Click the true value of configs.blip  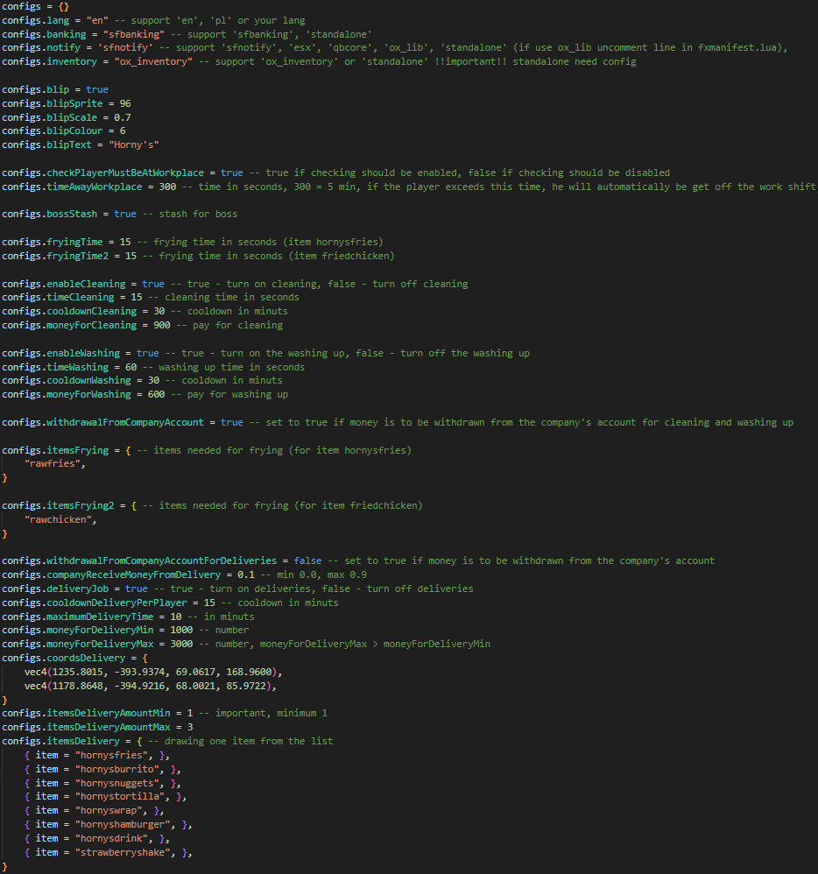coord(97,89)
